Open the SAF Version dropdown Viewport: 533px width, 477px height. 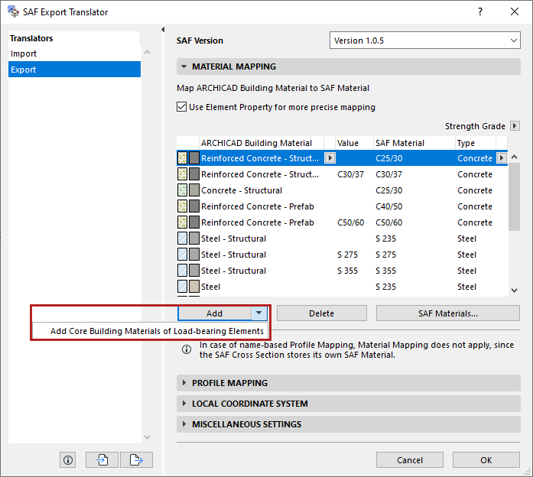tap(424, 41)
